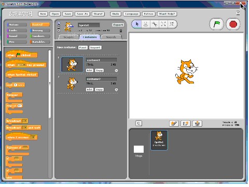Open key dropdown in when key pressed block
Image resolution: width=249 pixels, height=187 pixels.
tap(21, 65)
